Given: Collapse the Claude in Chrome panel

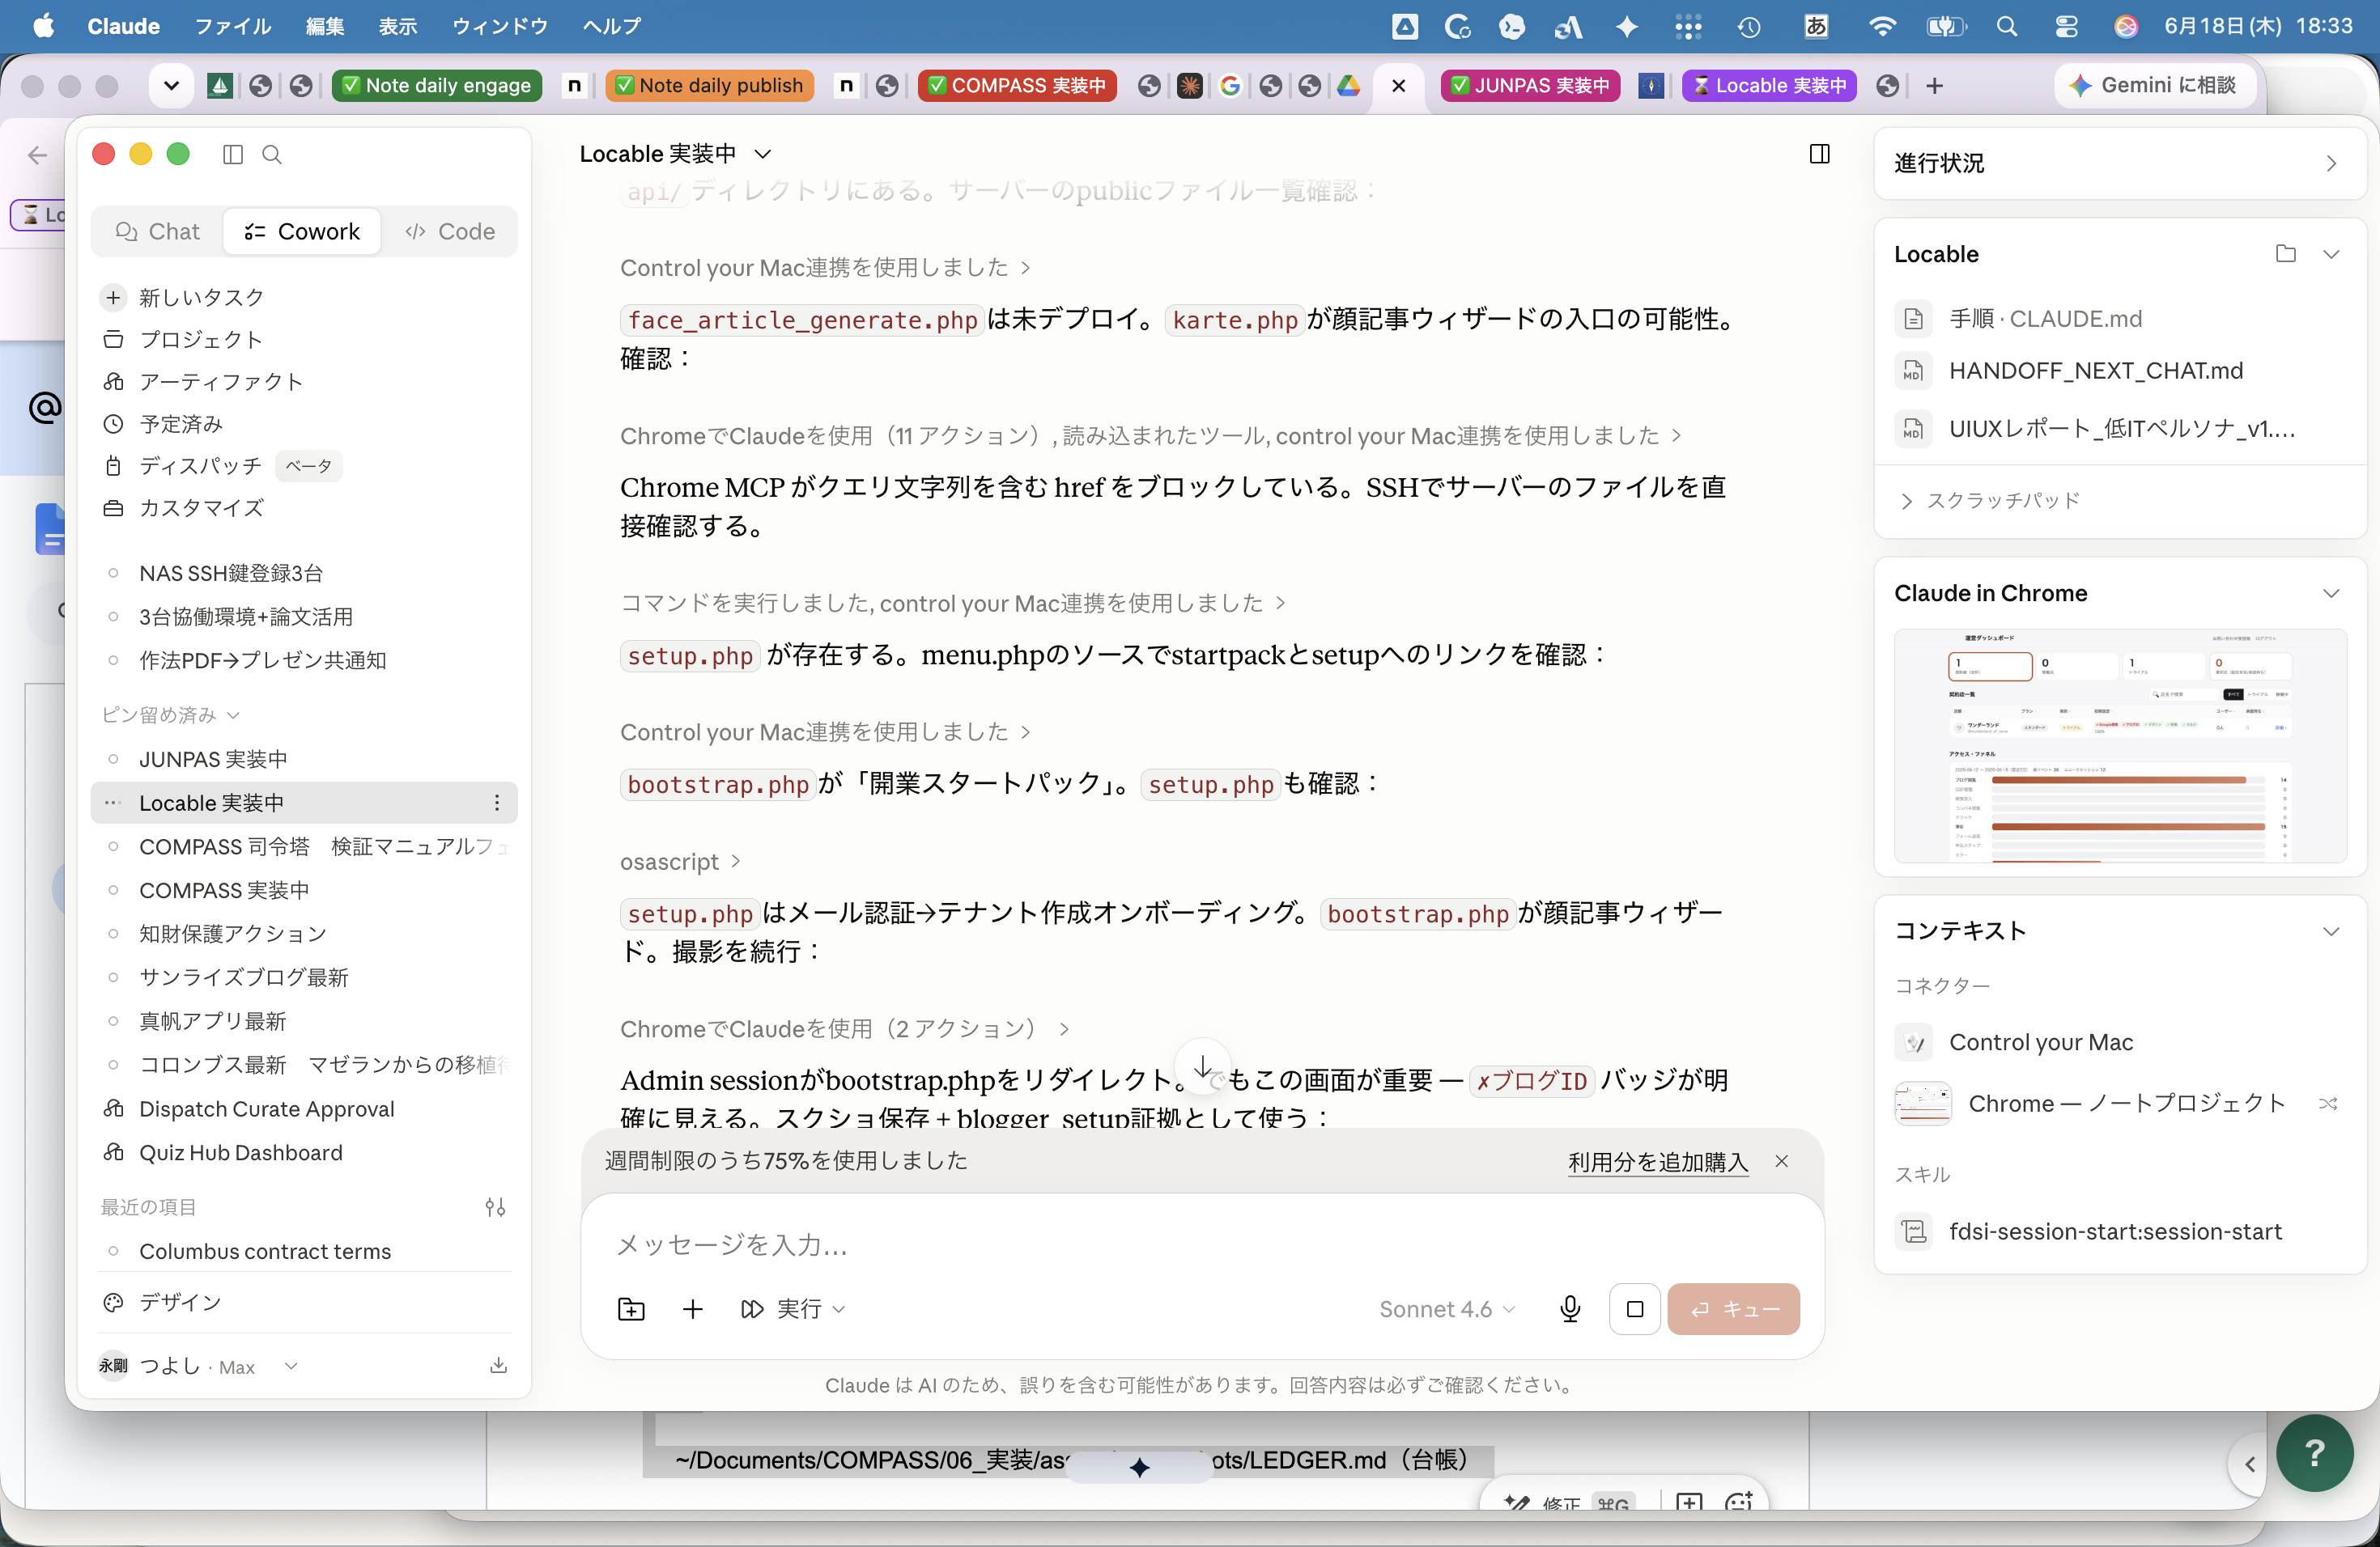Looking at the screenshot, I should coord(2331,594).
